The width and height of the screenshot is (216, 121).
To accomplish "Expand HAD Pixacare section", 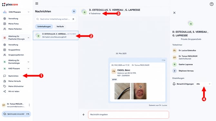I will (28, 68).
